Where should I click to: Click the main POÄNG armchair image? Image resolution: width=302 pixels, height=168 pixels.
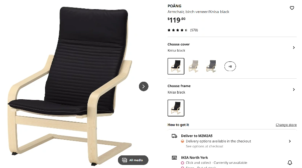point(70,86)
